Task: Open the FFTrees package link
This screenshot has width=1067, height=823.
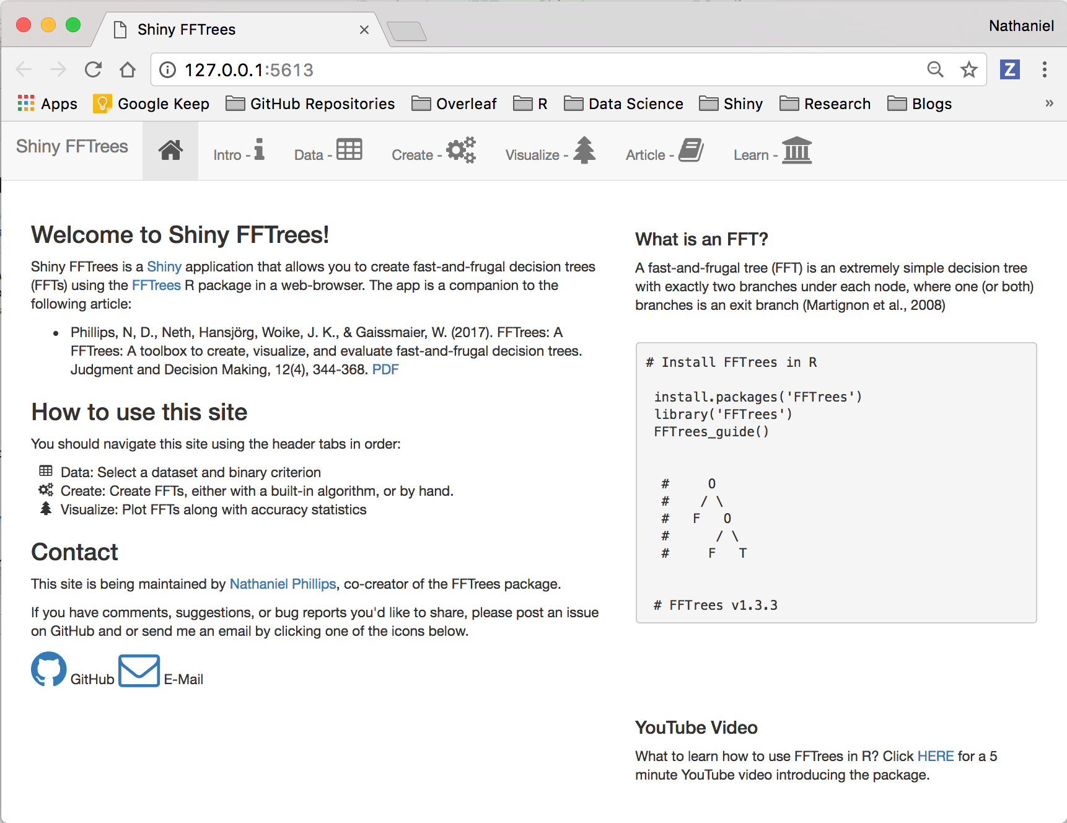Action: [x=156, y=285]
